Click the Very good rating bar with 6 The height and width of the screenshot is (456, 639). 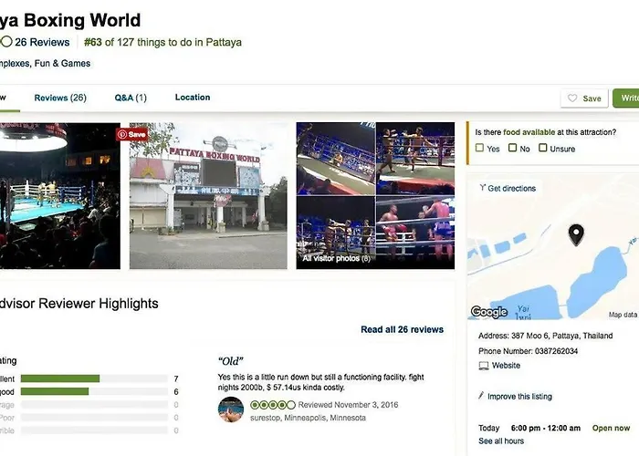94,391
